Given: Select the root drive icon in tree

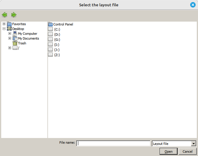Looking at the screenshot, I should (15, 48).
